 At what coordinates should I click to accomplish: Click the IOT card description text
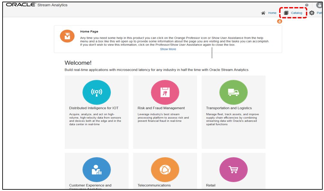click(95, 119)
